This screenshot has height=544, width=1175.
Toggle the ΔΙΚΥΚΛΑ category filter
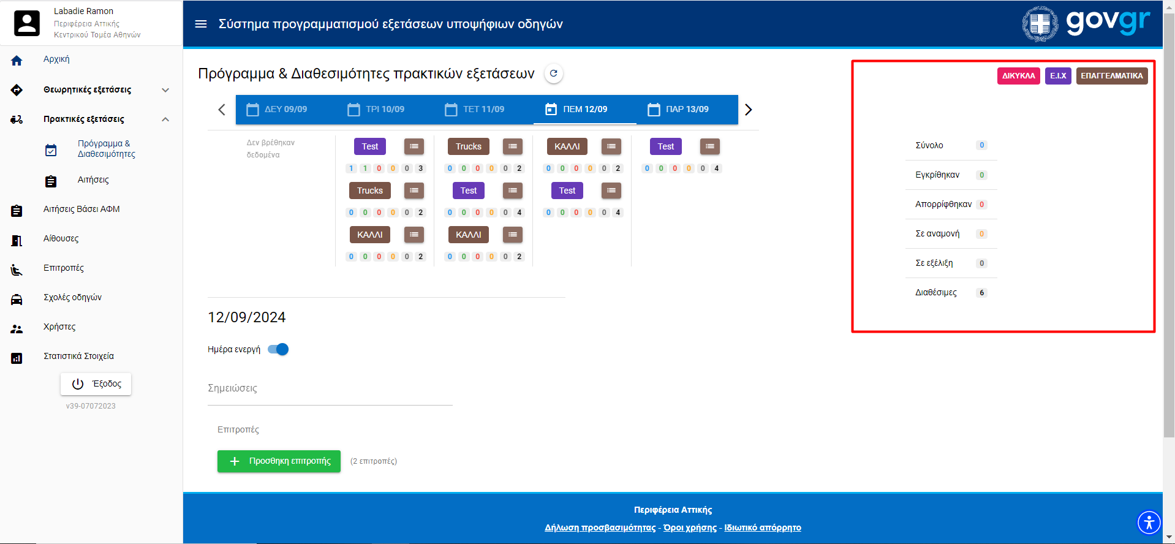click(x=1018, y=76)
